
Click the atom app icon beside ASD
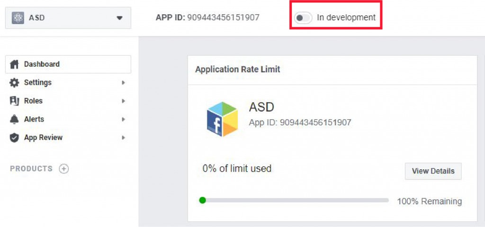point(18,18)
